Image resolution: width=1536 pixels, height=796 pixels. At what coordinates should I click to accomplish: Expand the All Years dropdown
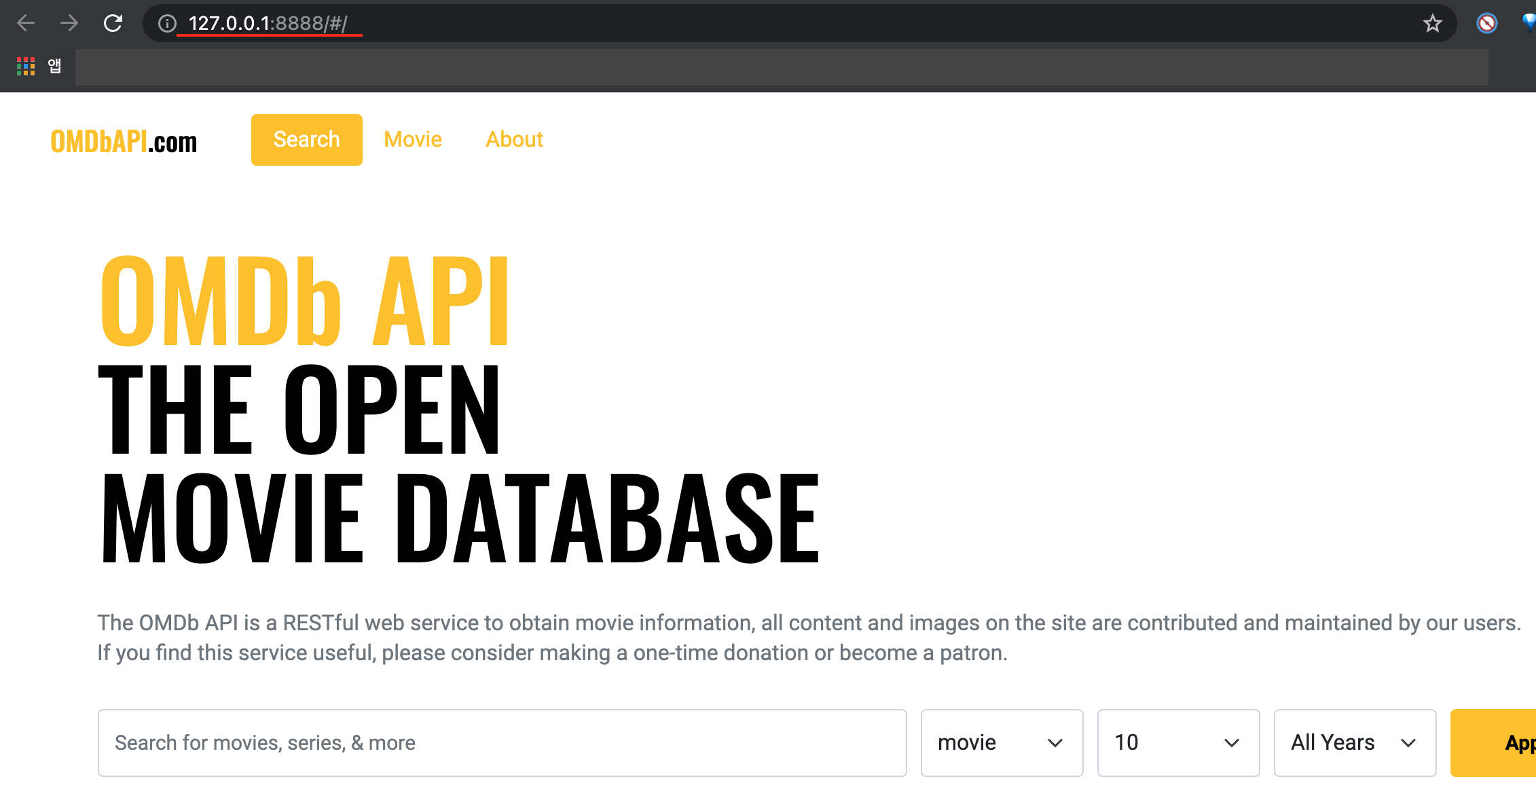[x=1354, y=742]
